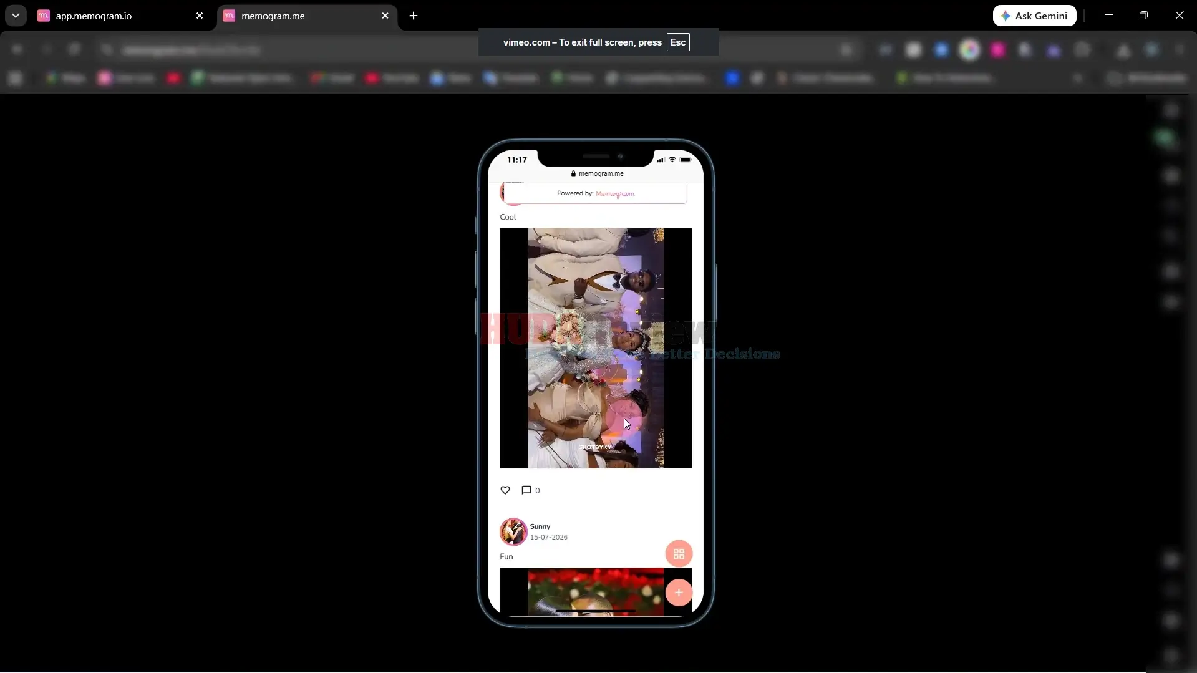Click the Fun caption text
Image resolution: width=1197 pixels, height=673 pixels.
tap(506, 557)
